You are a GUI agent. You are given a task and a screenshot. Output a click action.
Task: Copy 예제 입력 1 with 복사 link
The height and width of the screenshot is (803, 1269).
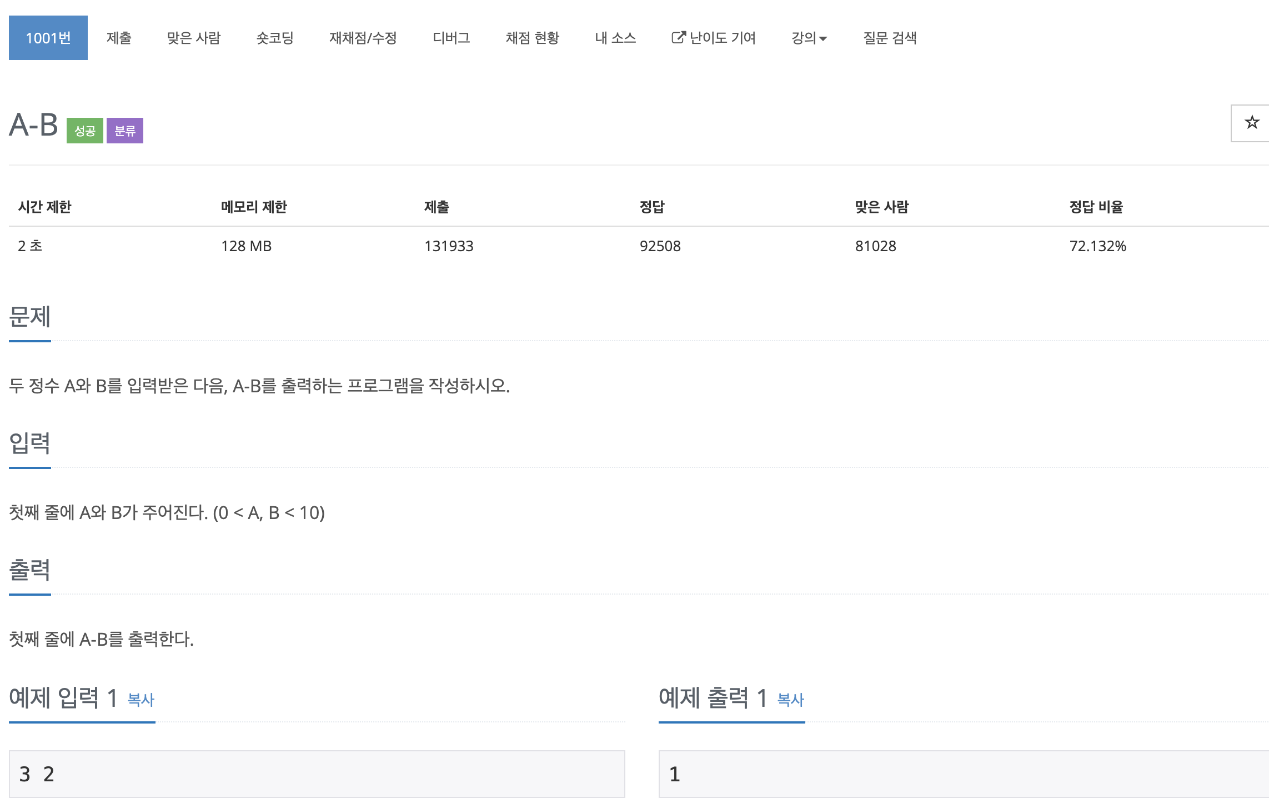[141, 700]
